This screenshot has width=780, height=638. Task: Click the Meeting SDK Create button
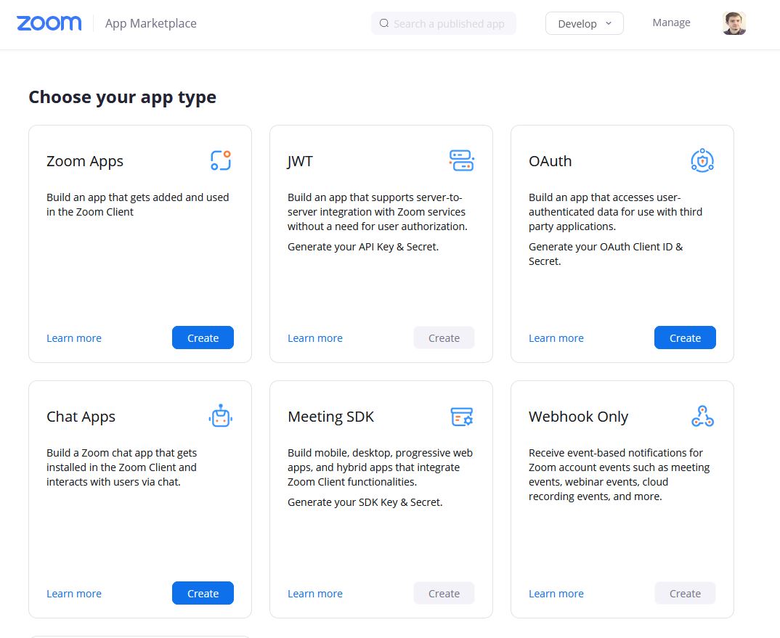coord(444,593)
